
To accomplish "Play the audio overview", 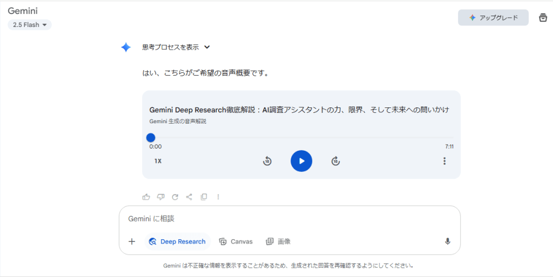I will pos(301,161).
